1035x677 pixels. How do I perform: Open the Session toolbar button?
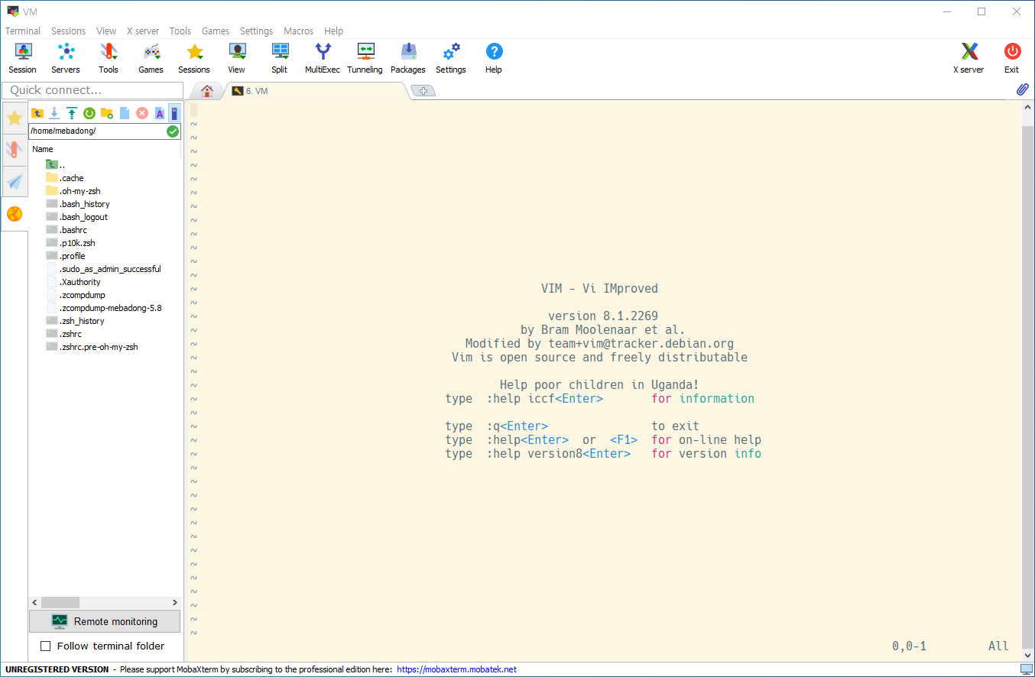coord(23,58)
